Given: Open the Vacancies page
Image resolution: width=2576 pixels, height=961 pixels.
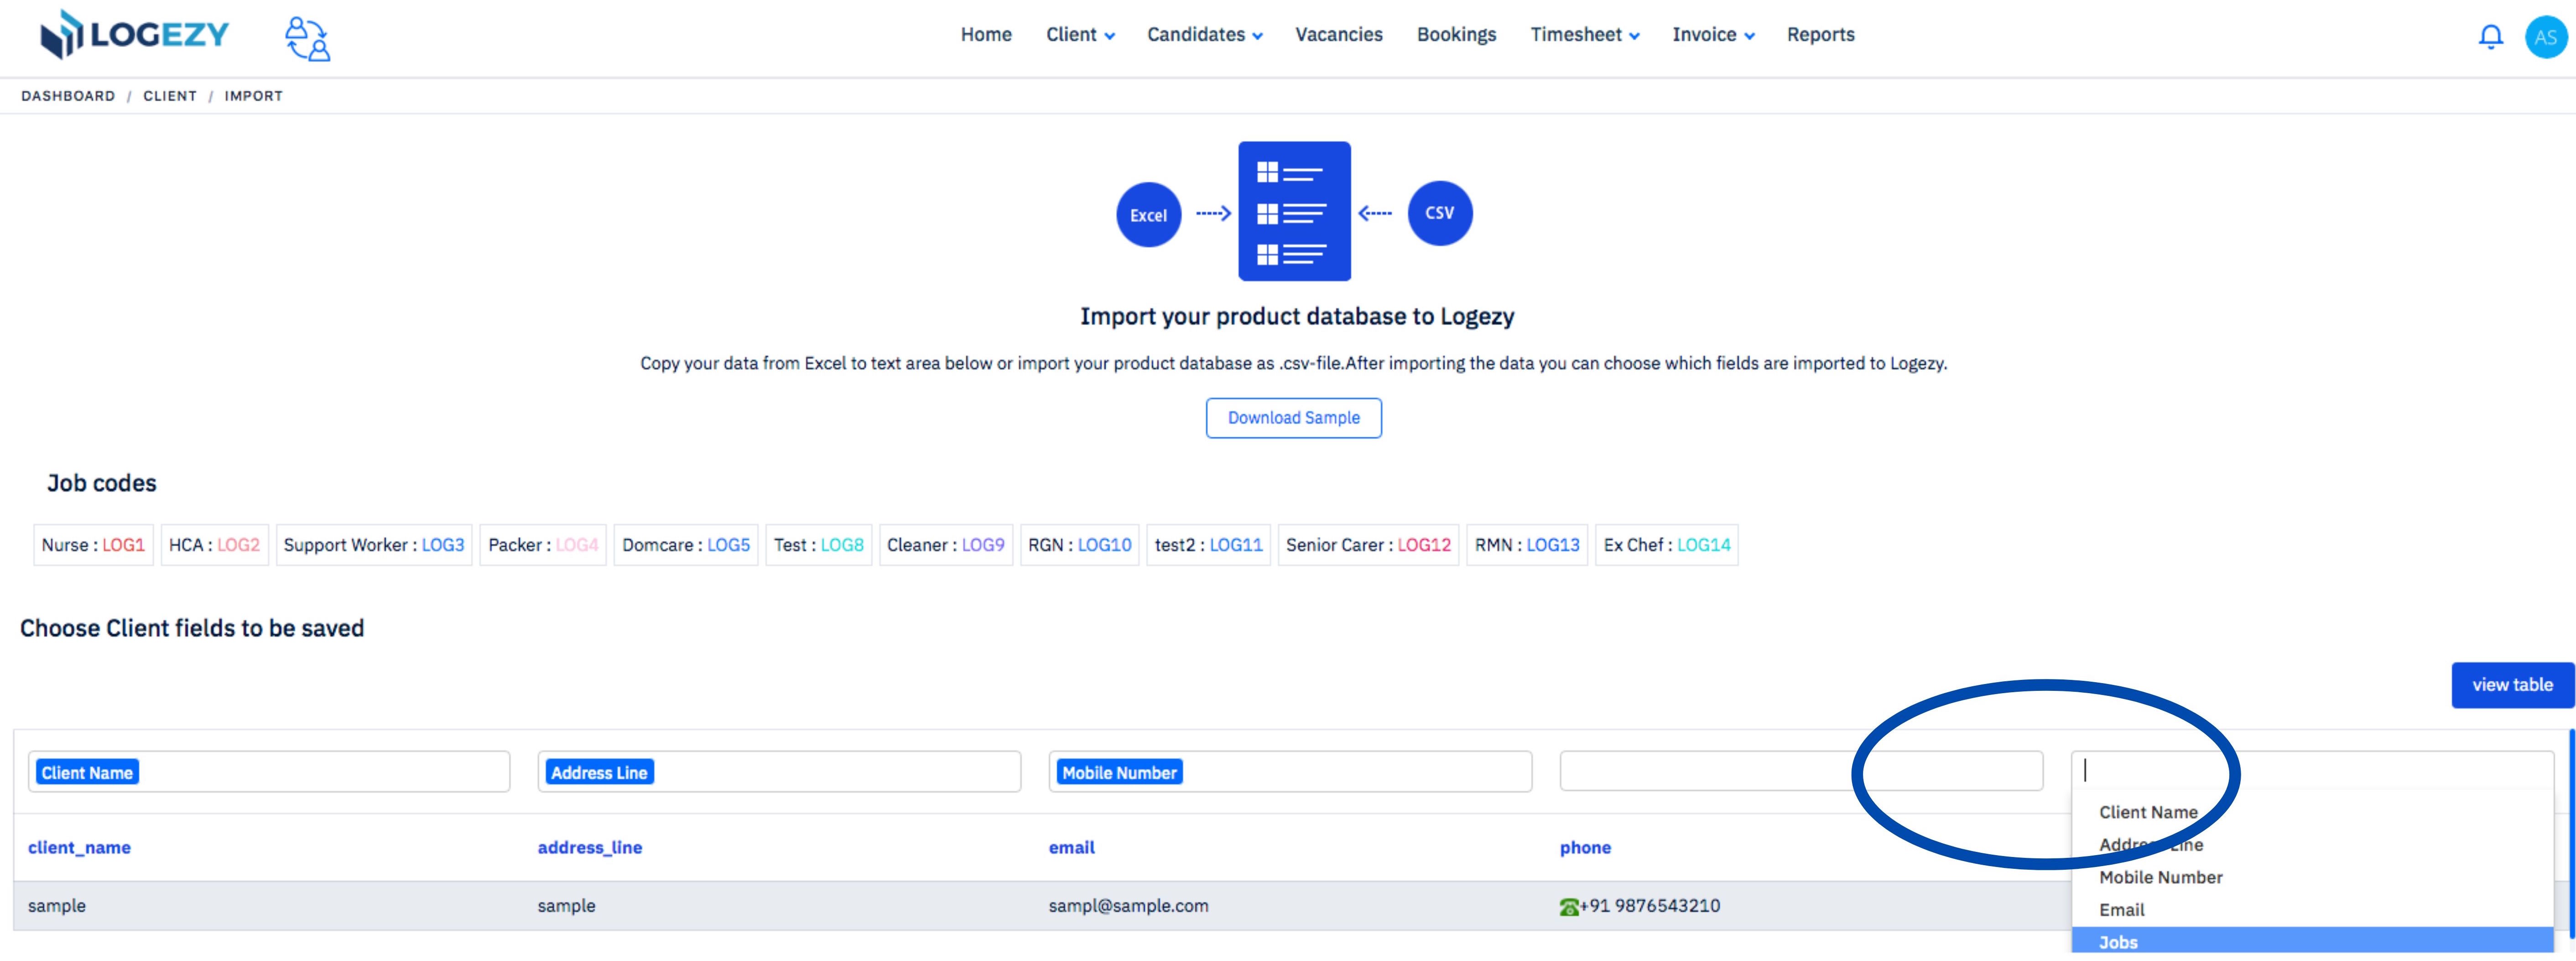Looking at the screenshot, I should coord(1338,35).
